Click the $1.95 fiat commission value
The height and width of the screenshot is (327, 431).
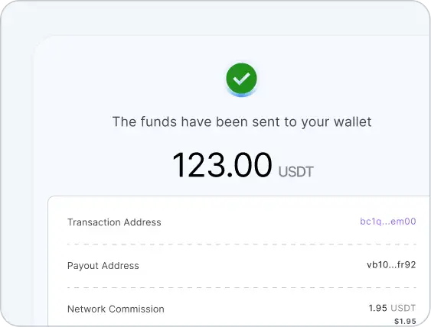(405, 321)
